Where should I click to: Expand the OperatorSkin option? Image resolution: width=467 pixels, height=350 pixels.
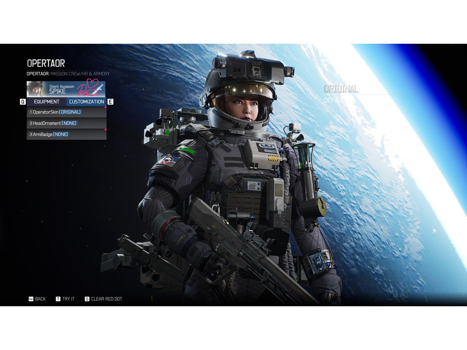click(66, 112)
